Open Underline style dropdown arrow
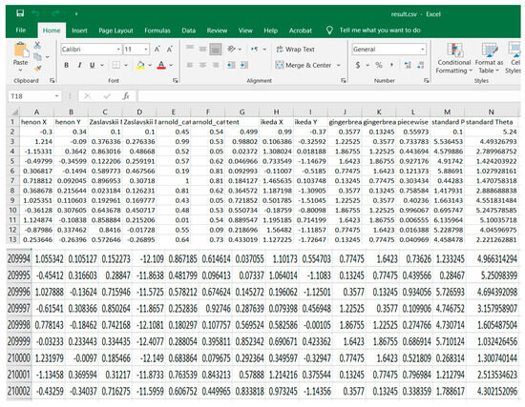The width and height of the screenshot is (525, 407). click(x=102, y=65)
